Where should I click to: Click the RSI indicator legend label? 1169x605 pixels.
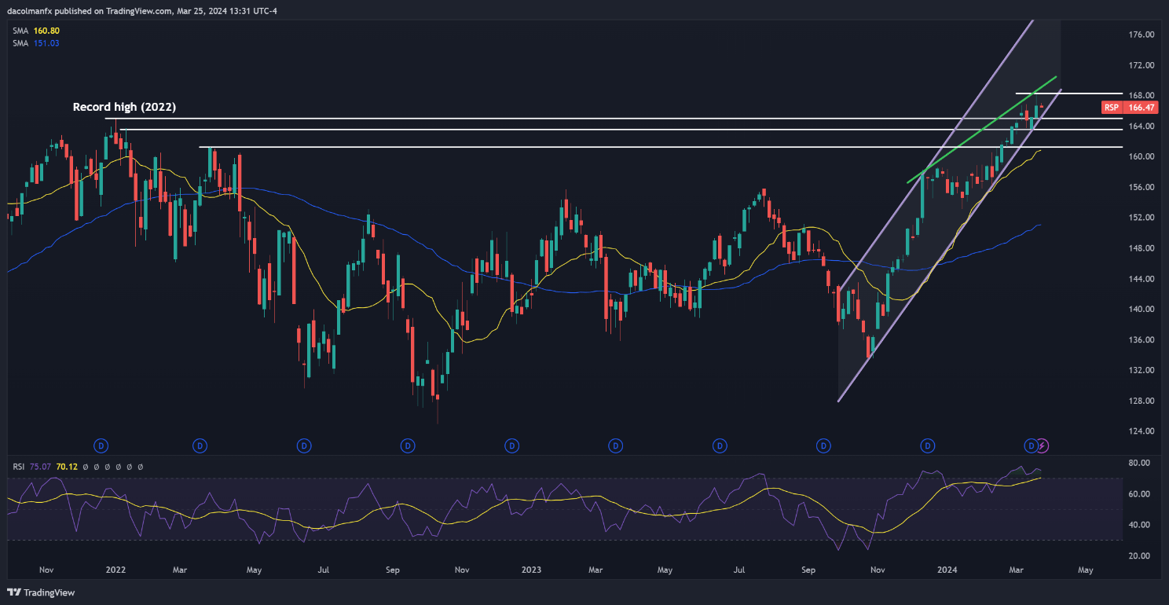pos(20,467)
